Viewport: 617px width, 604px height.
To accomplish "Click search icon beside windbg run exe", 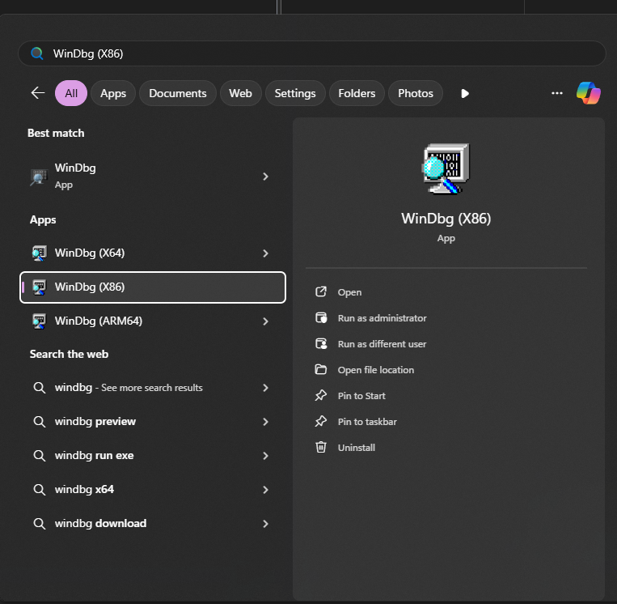I will coord(39,456).
